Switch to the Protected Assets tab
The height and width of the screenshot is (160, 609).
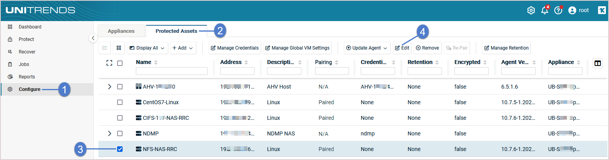(x=176, y=31)
